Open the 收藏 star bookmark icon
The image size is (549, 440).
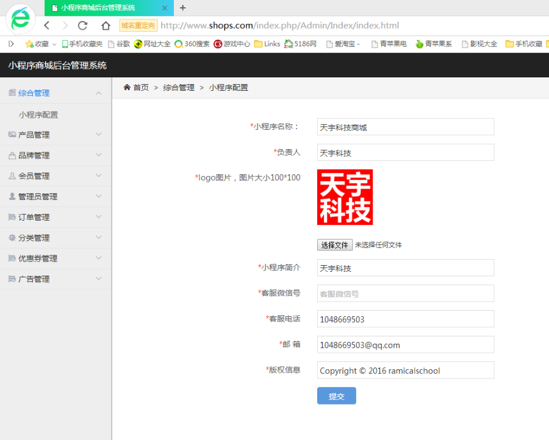29,44
